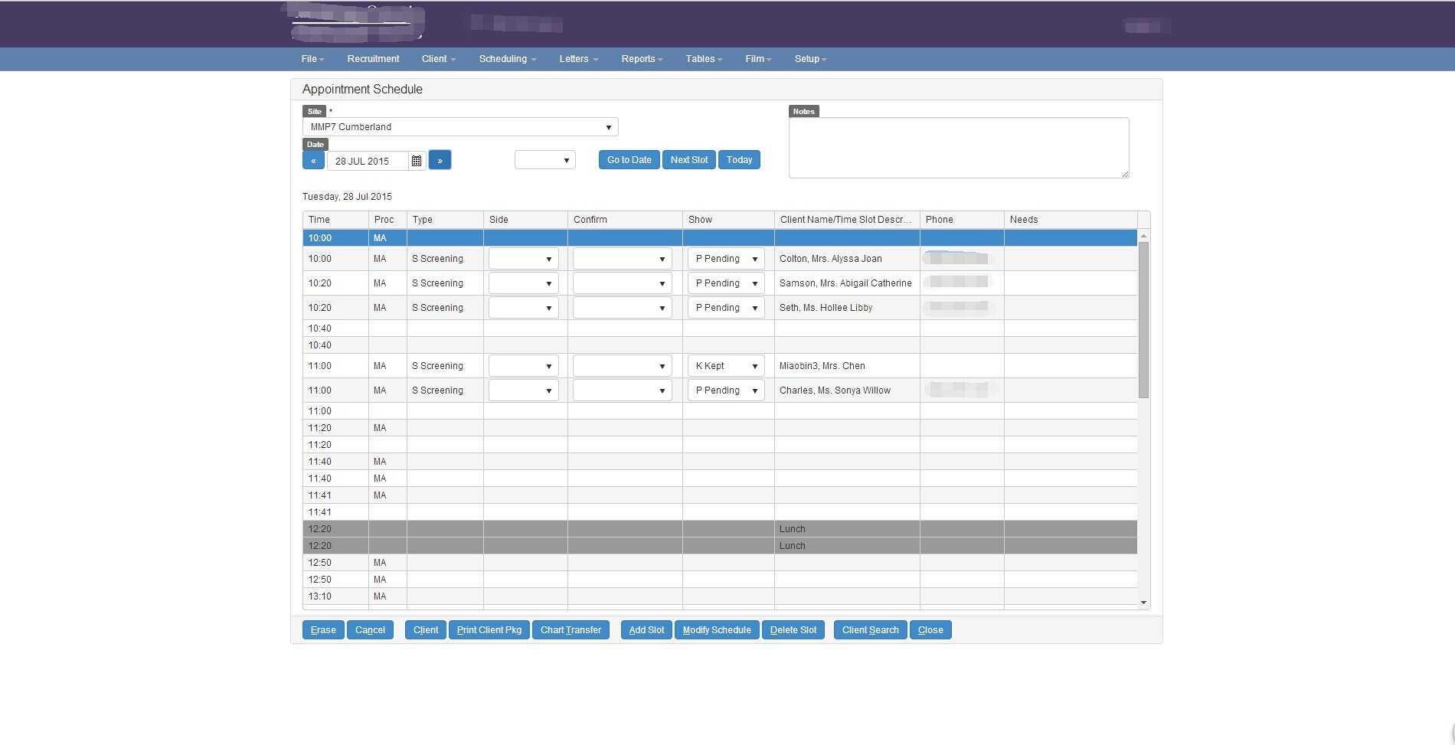Click the Go to Date button

tap(629, 160)
